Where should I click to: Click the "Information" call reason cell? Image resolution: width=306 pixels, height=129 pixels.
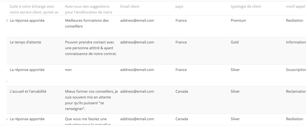coord(296,42)
